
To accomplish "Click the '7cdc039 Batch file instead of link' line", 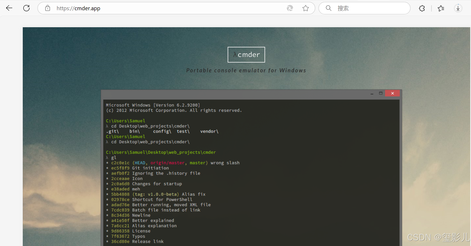I will (x=153, y=210).
